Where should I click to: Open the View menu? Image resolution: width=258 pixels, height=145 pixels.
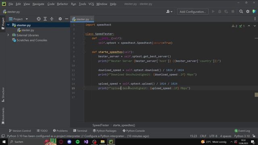(x=27, y=4)
